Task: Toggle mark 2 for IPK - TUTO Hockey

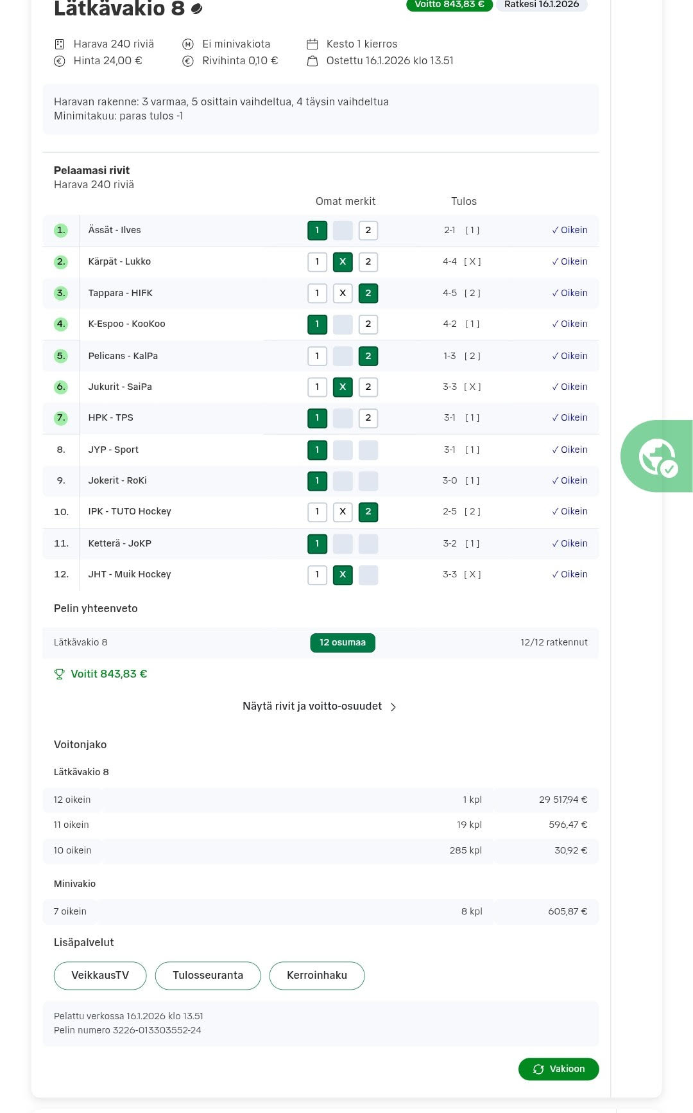Action: click(368, 512)
